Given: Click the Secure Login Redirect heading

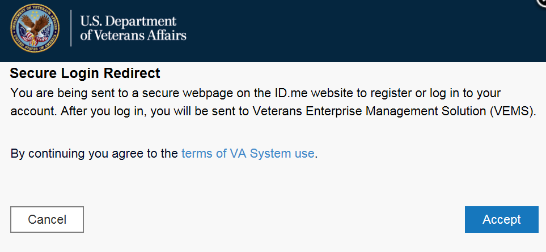Looking at the screenshot, I should pyautogui.click(x=85, y=73).
